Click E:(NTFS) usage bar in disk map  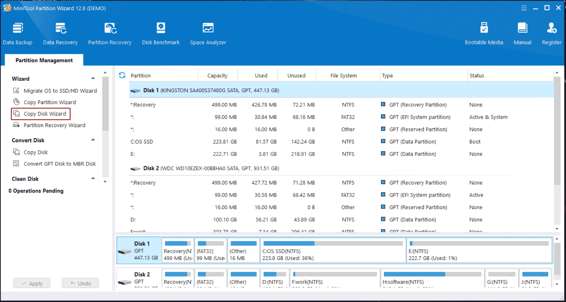pos(479,244)
